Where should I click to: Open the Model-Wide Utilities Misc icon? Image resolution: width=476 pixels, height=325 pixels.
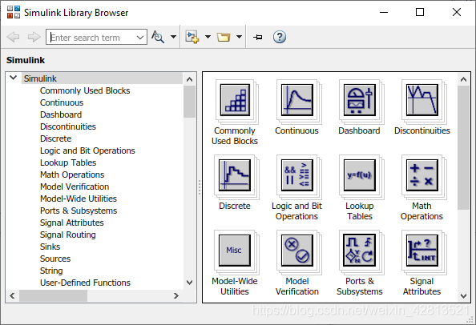coord(235,251)
